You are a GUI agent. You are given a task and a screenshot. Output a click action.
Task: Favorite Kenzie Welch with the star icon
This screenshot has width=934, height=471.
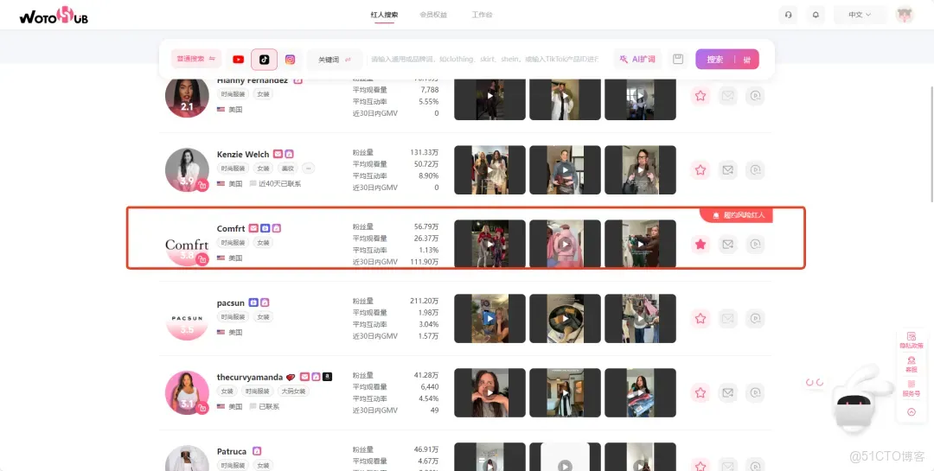pyautogui.click(x=700, y=169)
